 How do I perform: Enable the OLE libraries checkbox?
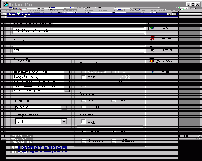(83, 121)
